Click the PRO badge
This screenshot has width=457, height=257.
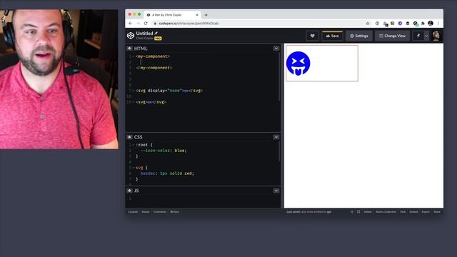(x=158, y=39)
